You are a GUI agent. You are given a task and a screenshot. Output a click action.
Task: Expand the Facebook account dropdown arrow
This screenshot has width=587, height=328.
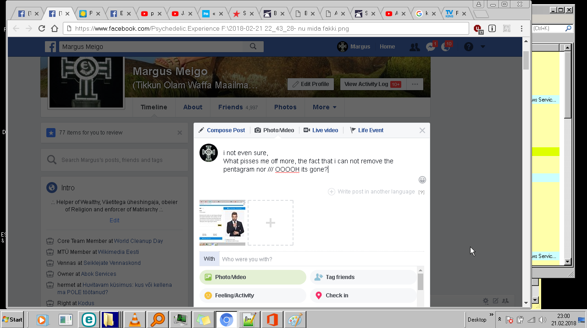point(482,47)
